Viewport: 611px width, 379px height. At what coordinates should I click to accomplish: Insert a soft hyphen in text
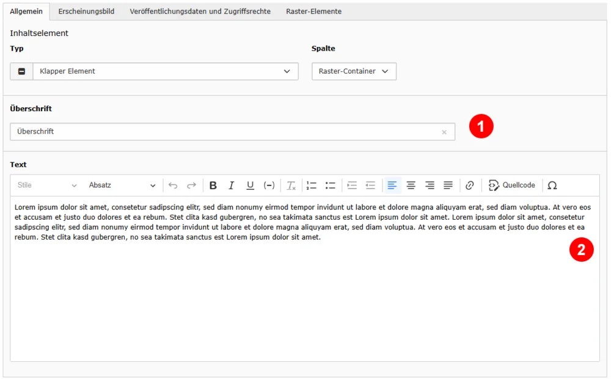(x=269, y=186)
